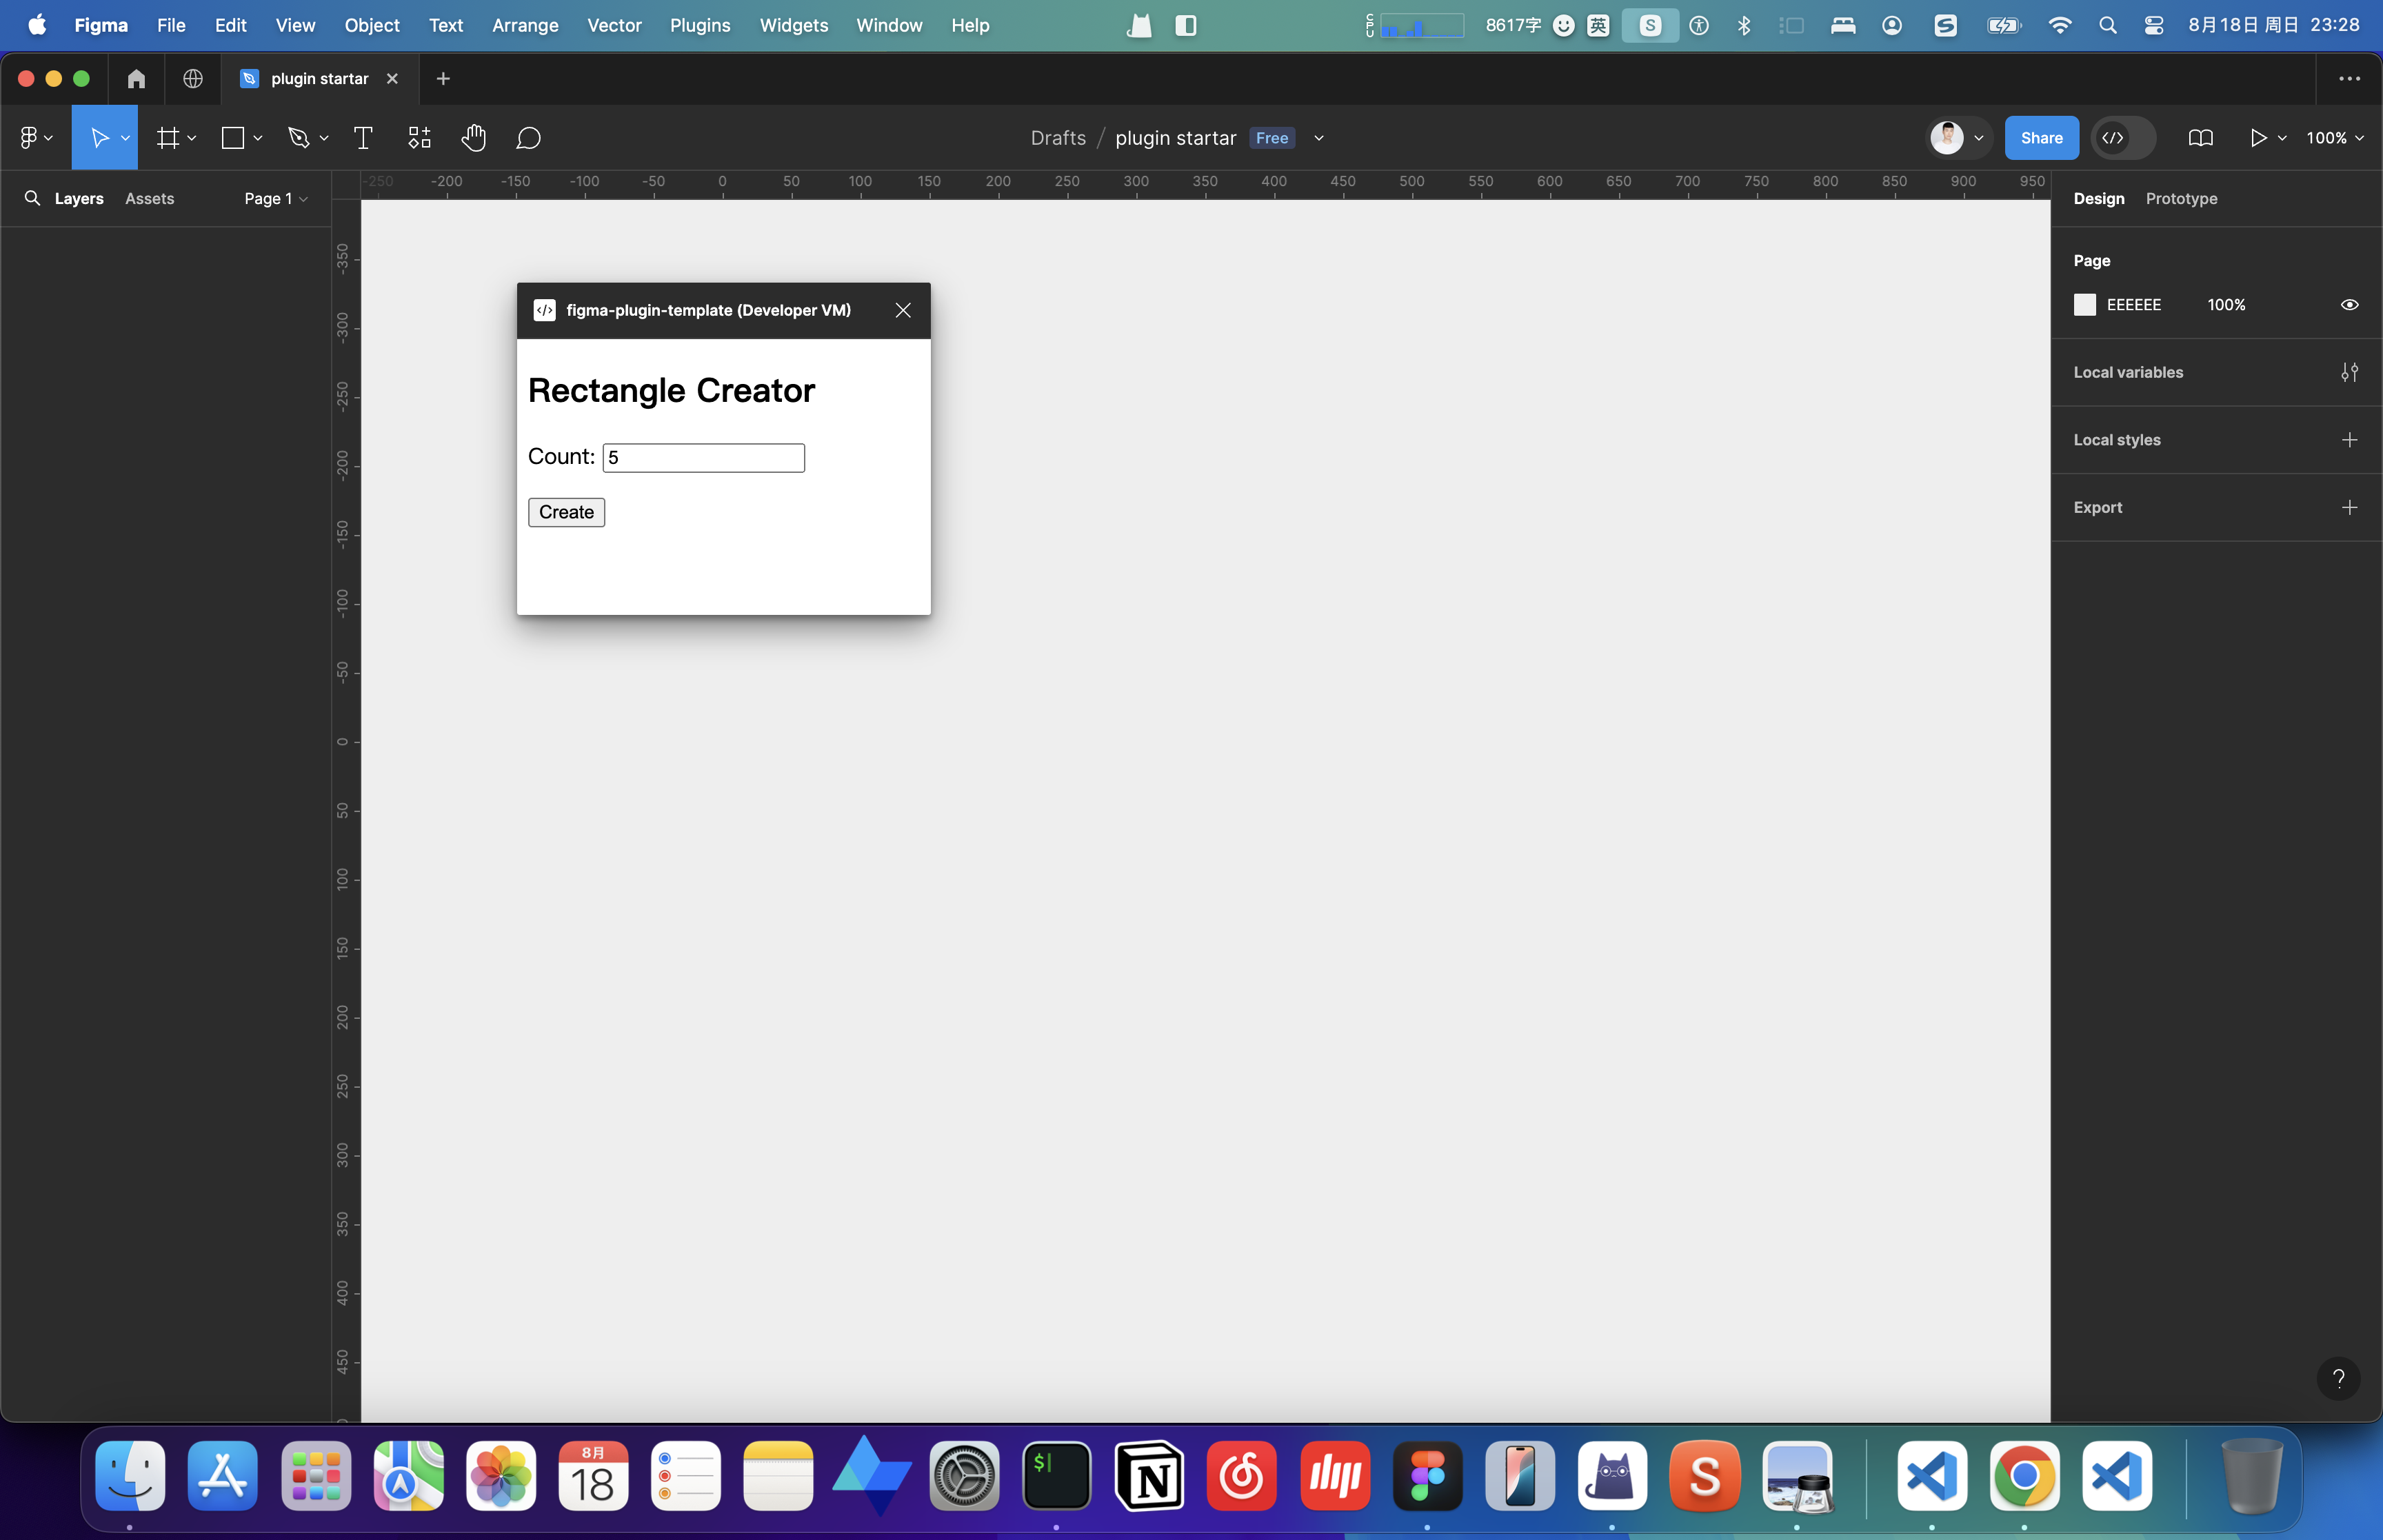Select the Text tool
This screenshot has height=1540, width=2383.
click(363, 138)
